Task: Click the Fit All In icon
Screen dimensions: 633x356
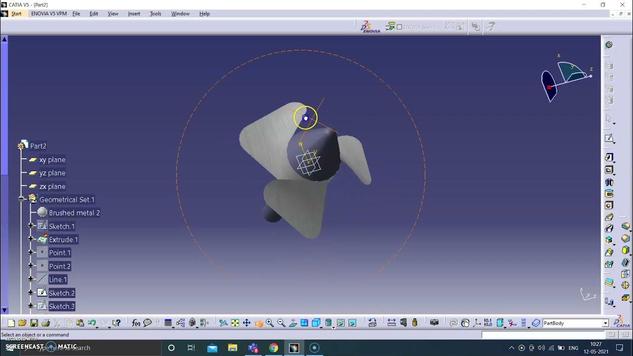Action: click(235, 323)
